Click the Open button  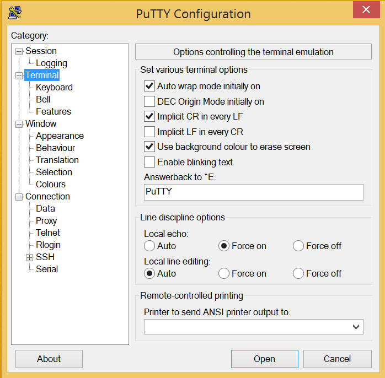click(x=264, y=359)
